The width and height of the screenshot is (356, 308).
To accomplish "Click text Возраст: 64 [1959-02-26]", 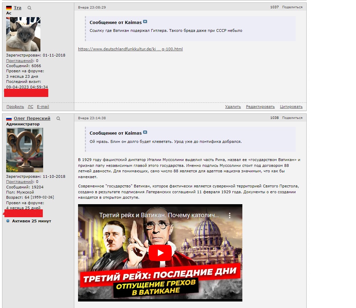I will (x=30, y=197).
